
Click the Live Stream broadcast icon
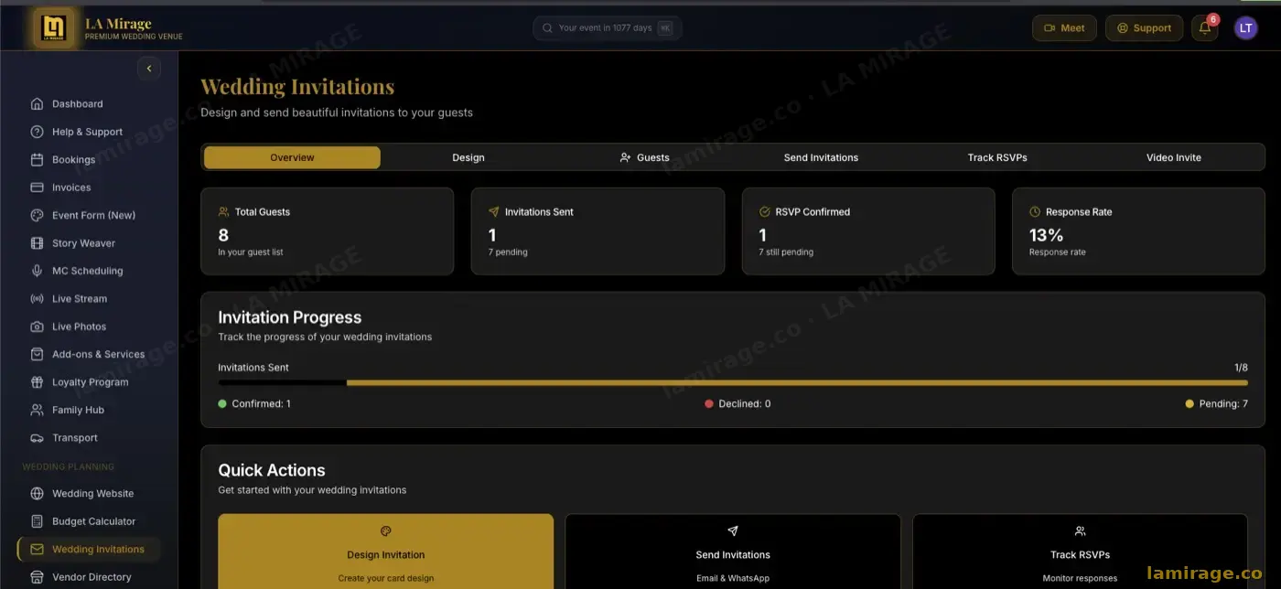point(37,299)
